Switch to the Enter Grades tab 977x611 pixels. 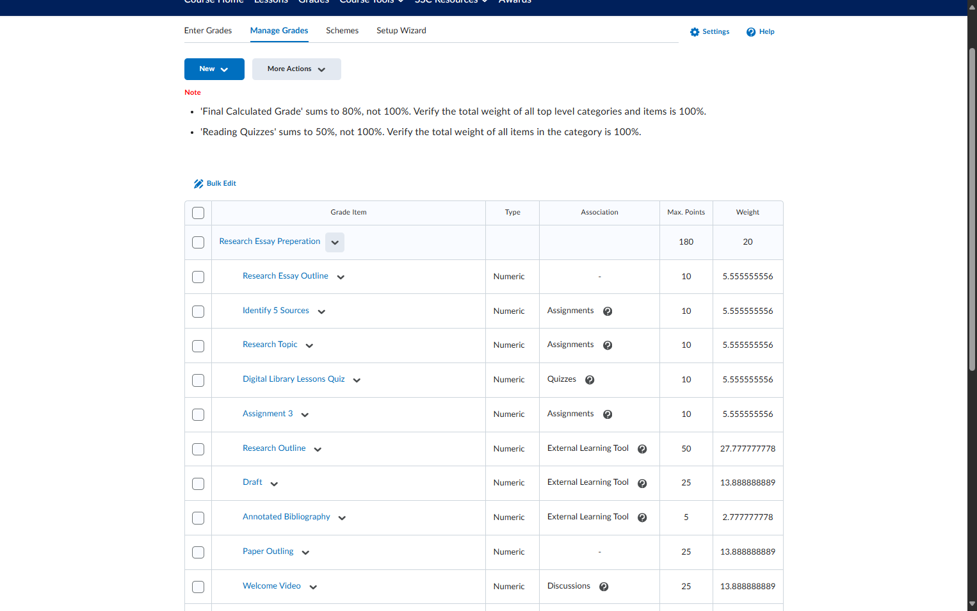tap(208, 31)
